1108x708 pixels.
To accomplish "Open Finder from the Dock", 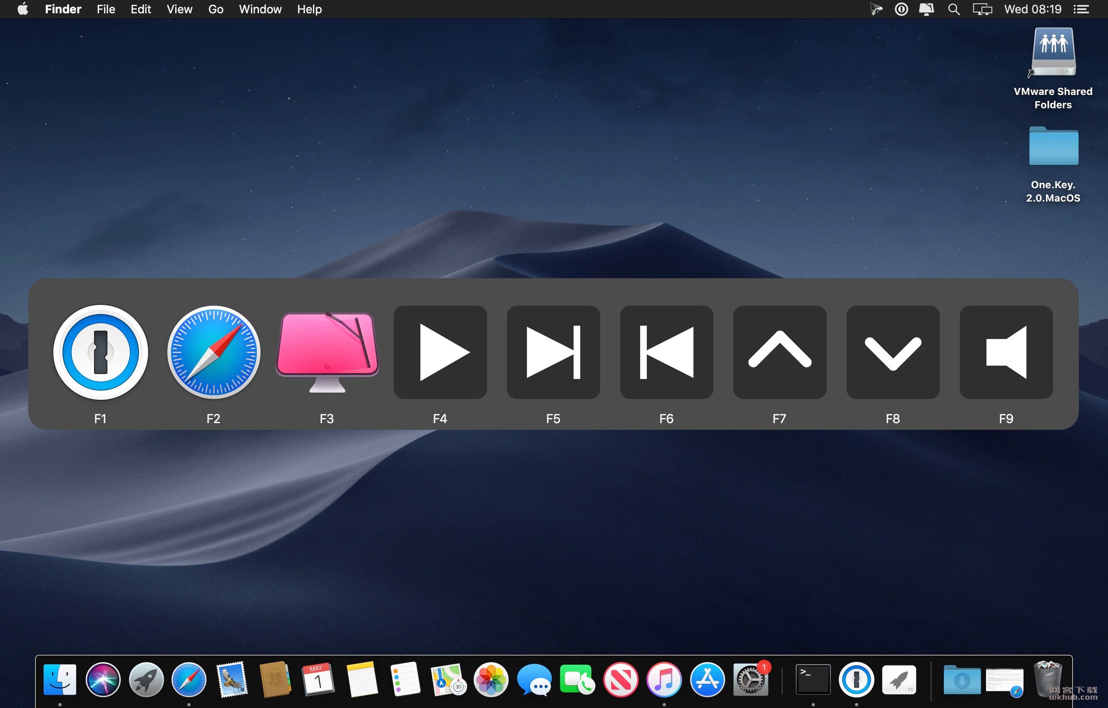I will pos(60,679).
